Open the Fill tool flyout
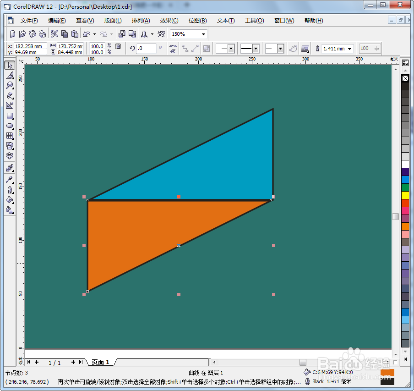The image size is (414, 391). click(10, 200)
